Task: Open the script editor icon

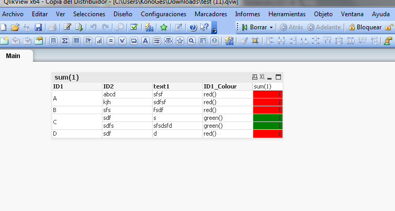Action: (67, 27)
